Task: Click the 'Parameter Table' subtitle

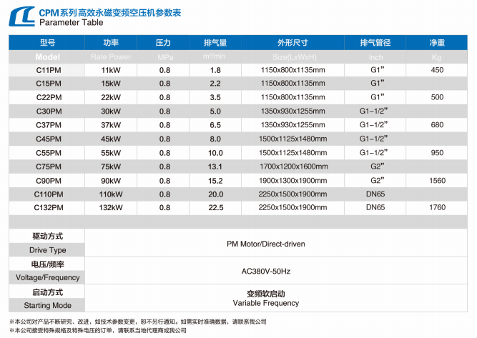Action: pyautogui.click(x=72, y=22)
